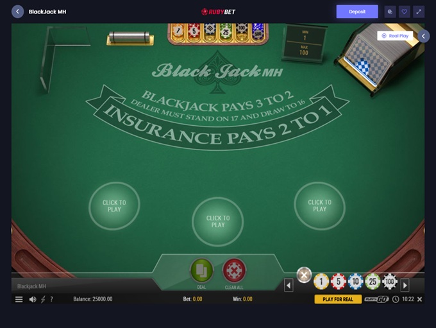Enter fullscreen mode
This screenshot has width=436, height=328.
[419, 12]
